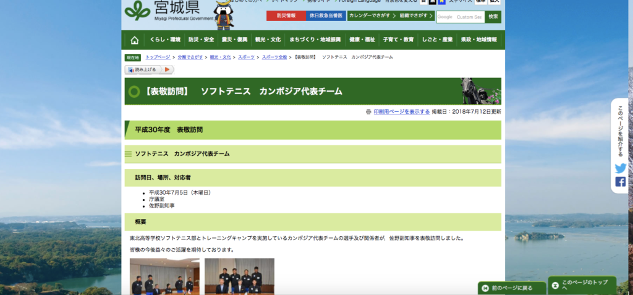Click the 平成30年7月5日(木曜日) list item

pyautogui.click(x=180, y=193)
